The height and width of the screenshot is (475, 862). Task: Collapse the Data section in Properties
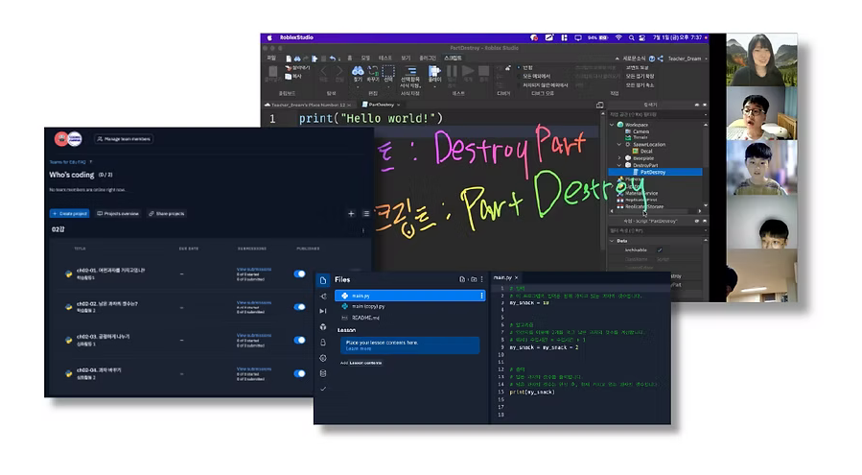tap(612, 241)
